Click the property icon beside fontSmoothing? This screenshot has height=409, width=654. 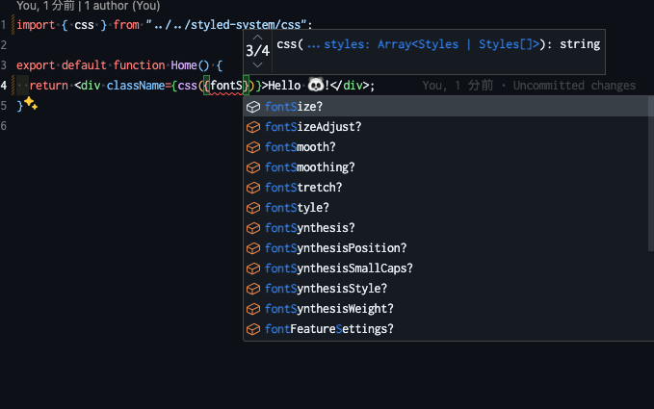[x=253, y=167]
